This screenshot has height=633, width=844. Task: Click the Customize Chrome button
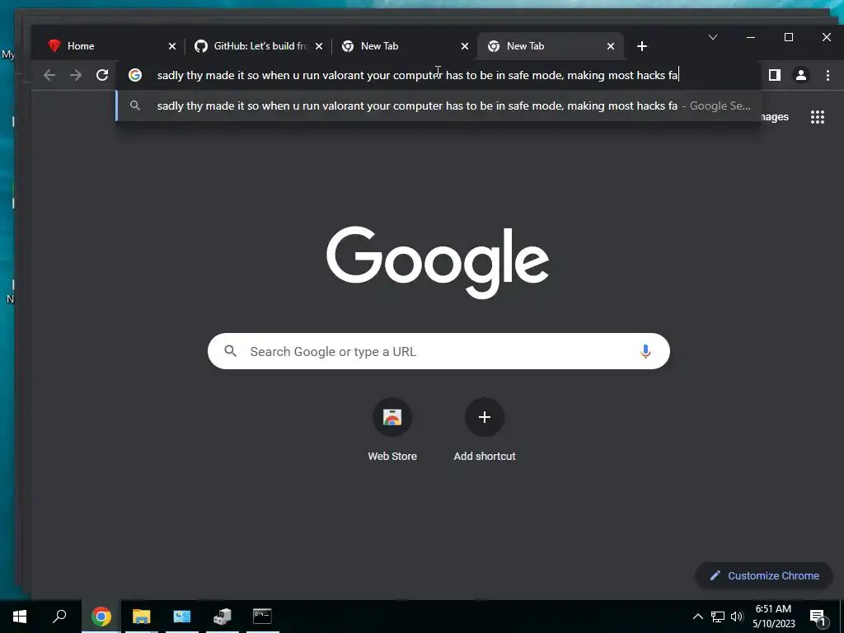point(764,575)
